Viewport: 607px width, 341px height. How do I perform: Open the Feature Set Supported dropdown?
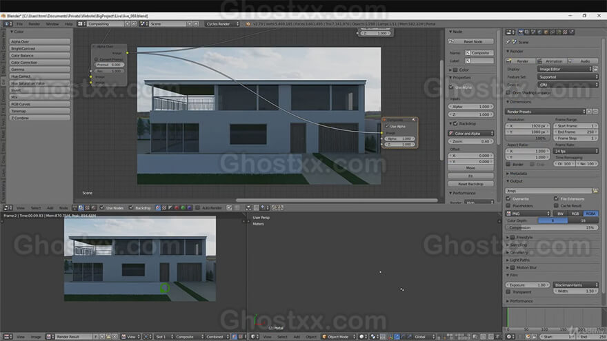(568, 77)
